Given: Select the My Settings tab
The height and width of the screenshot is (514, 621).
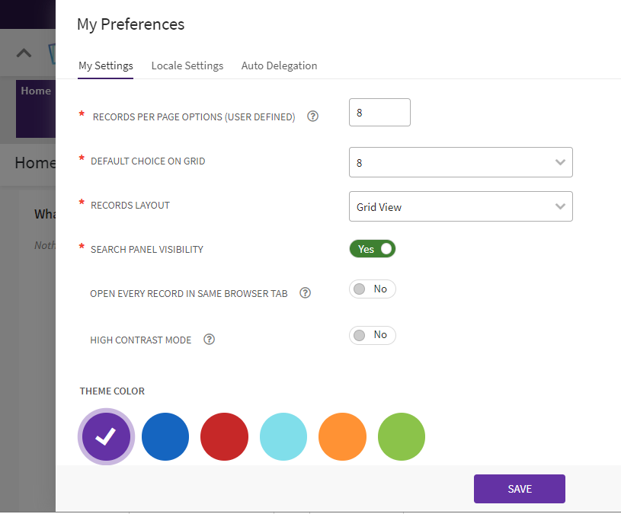Looking at the screenshot, I should click(x=106, y=65).
